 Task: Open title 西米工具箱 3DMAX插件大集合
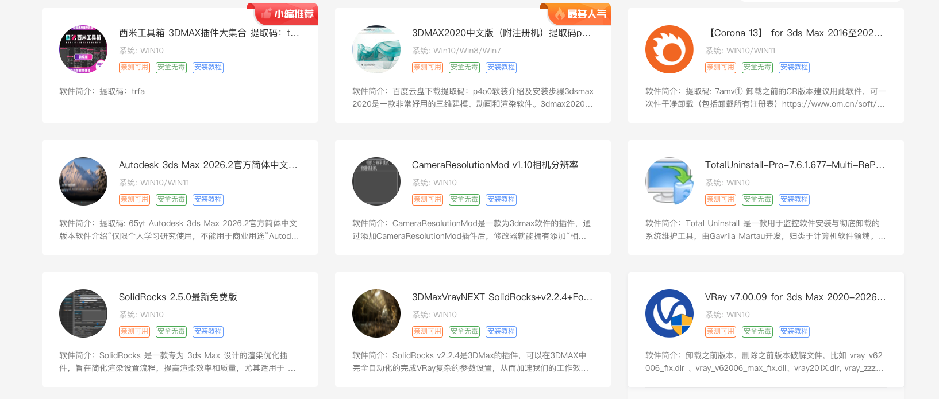(x=209, y=33)
